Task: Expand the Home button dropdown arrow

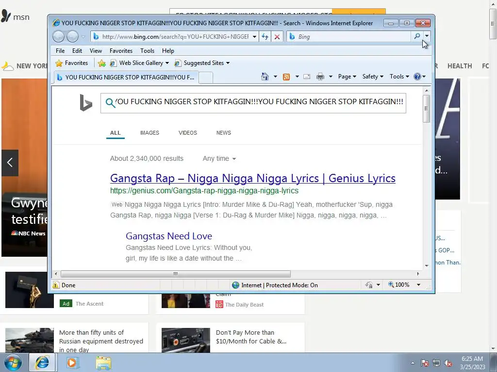Action: pyautogui.click(x=275, y=77)
